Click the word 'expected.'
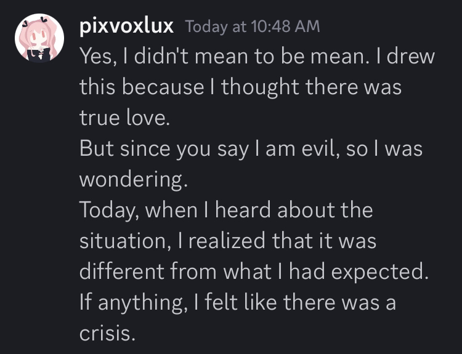462x354 pixels. click(380, 272)
